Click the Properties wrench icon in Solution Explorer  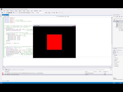[x=122, y=17]
